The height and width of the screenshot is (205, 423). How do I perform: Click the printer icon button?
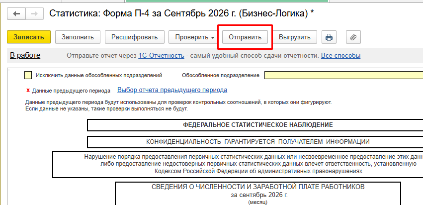tap(329, 37)
